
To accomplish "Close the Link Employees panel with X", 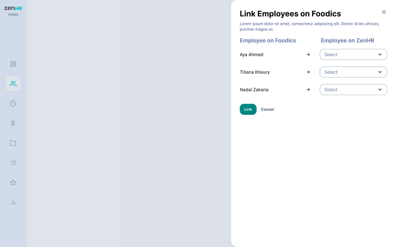I will coord(383,12).
